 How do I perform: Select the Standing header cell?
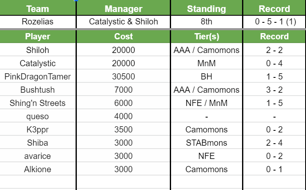point(206,7)
